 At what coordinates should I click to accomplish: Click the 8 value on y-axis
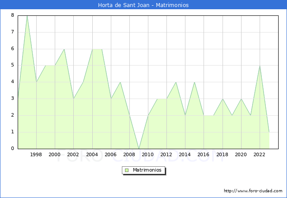pyautogui.click(x=13, y=15)
